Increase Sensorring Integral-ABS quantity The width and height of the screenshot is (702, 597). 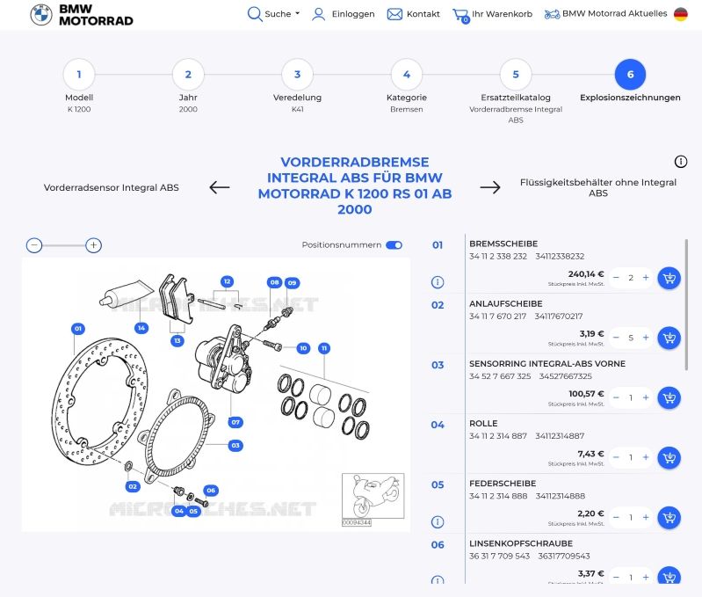(646, 397)
